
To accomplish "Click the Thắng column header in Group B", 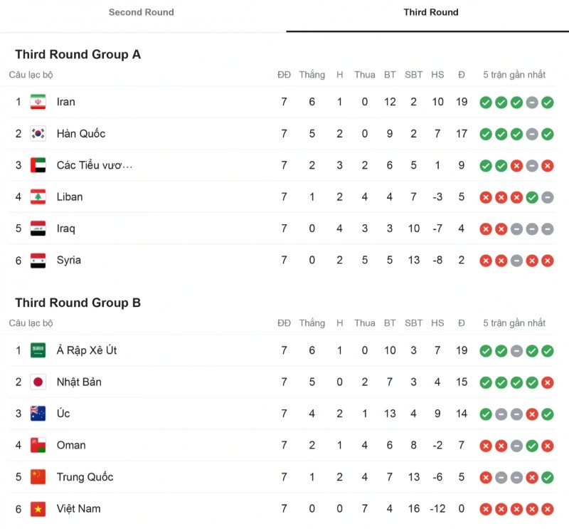I will 312,323.
